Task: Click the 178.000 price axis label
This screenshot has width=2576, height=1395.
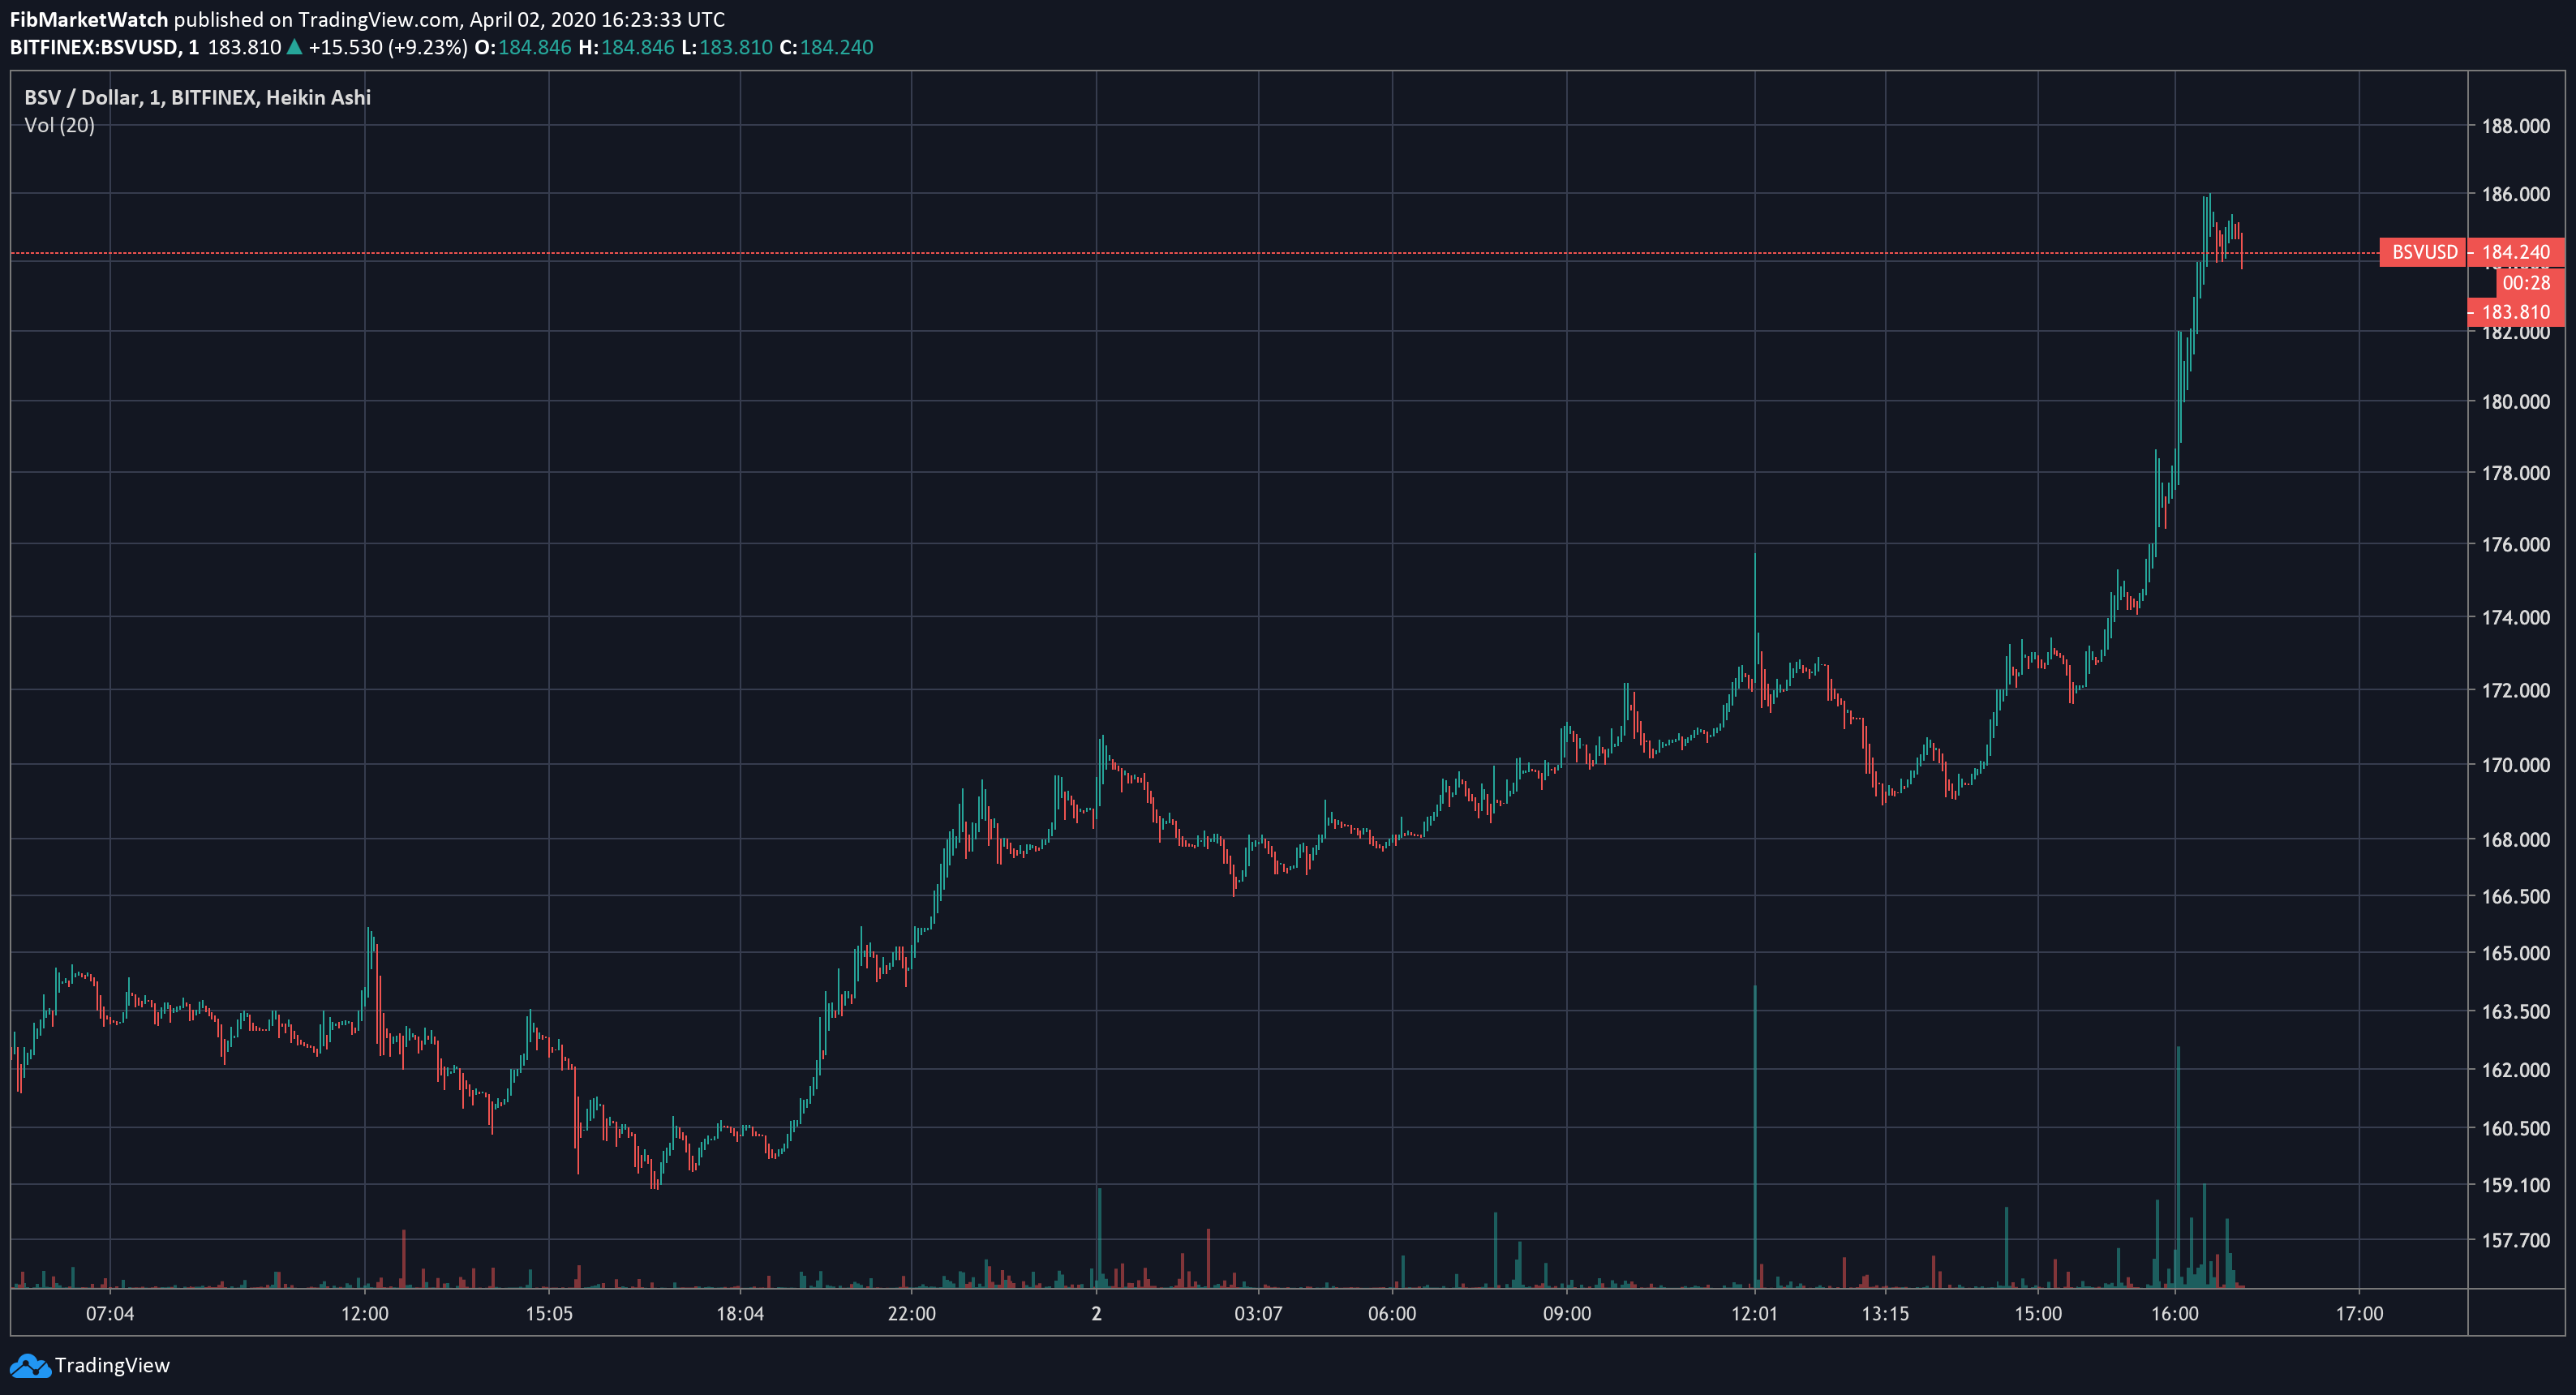Action: [2516, 473]
